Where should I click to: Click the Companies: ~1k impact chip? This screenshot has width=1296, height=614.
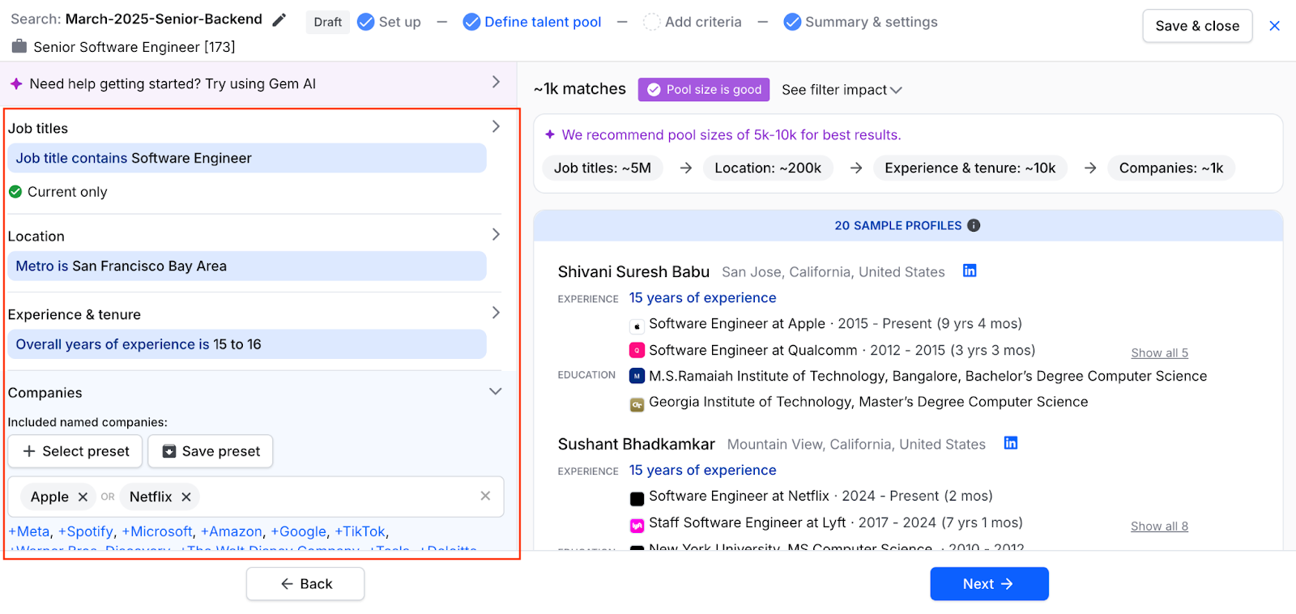[1171, 168]
